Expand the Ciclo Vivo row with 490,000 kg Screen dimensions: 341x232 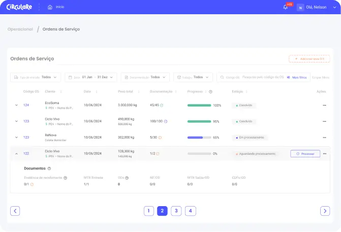(x=17, y=121)
